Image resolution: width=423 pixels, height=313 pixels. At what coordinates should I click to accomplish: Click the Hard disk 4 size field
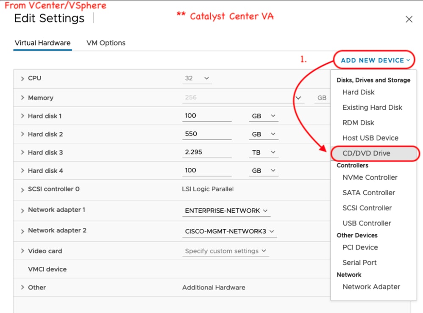click(x=207, y=170)
